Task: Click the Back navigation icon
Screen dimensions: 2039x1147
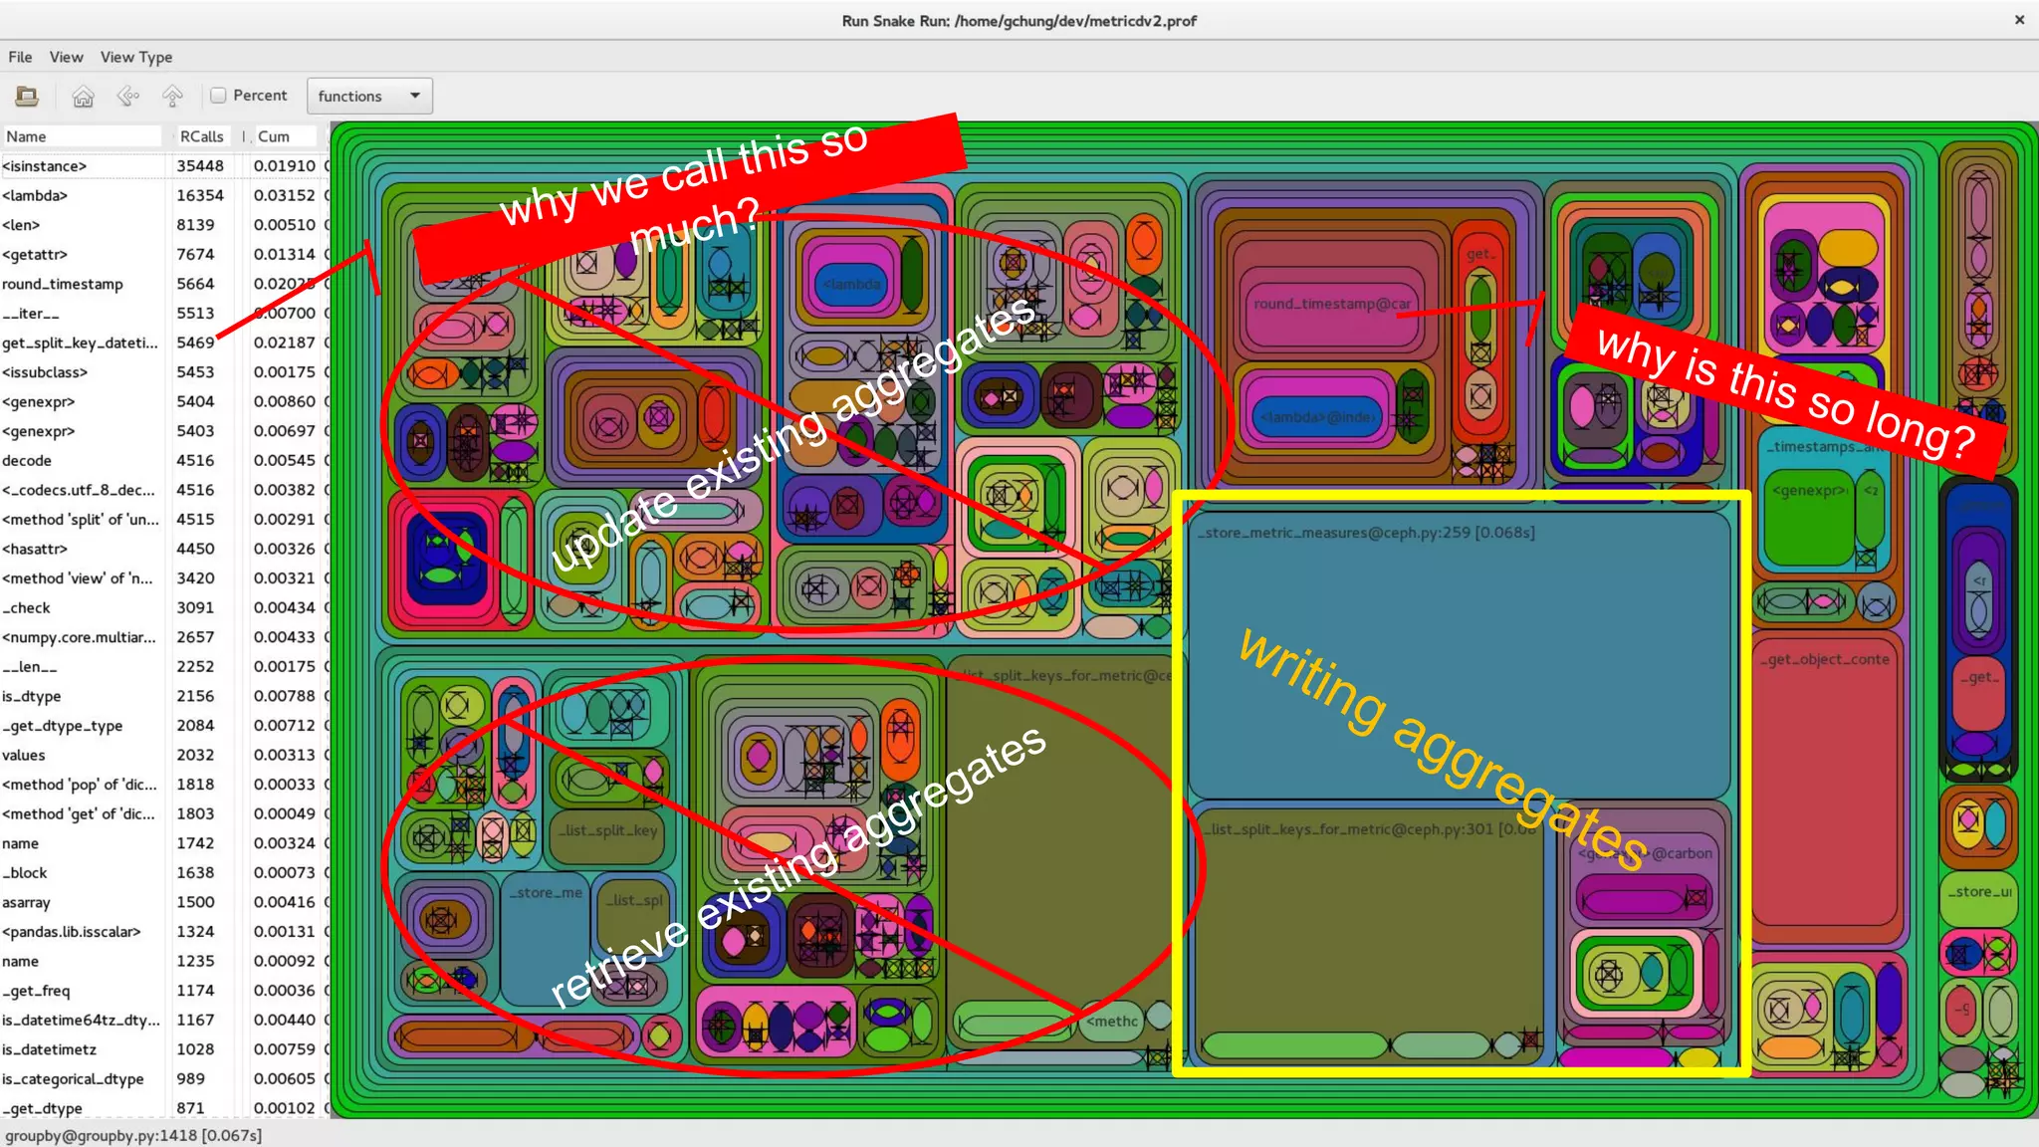Action: click(x=127, y=96)
